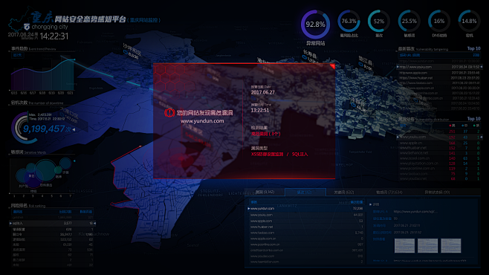Image resolution: width=489 pixels, height=275 pixels.
Task: Click the red alert exclamation icon
Action: (169, 113)
